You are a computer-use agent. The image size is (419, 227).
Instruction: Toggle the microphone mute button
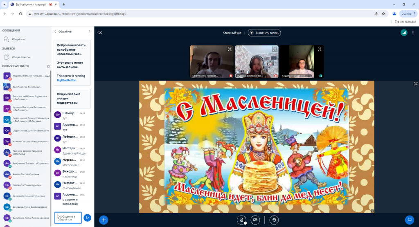(241, 220)
